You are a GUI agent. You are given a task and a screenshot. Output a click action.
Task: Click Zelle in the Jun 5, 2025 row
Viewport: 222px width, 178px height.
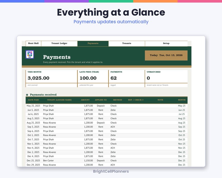tap(113, 110)
